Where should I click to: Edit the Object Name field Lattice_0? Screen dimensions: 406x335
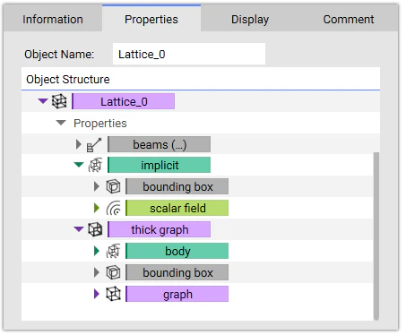189,54
